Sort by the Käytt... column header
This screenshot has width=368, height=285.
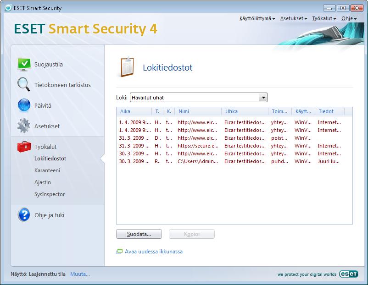[x=303, y=111]
